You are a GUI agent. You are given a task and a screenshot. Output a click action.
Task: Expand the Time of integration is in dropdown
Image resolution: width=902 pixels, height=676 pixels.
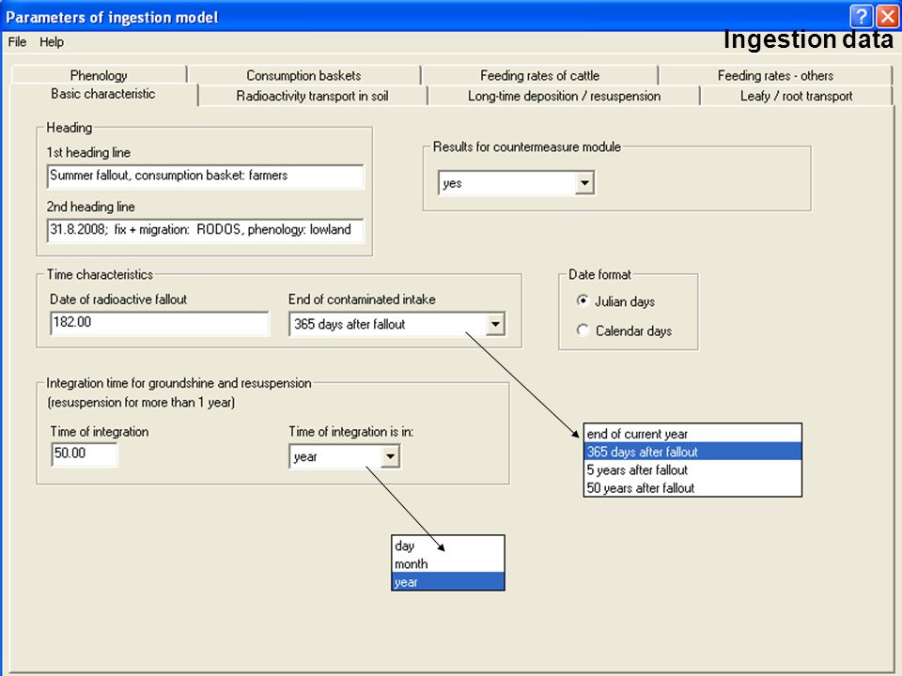[x=390, y=457]
